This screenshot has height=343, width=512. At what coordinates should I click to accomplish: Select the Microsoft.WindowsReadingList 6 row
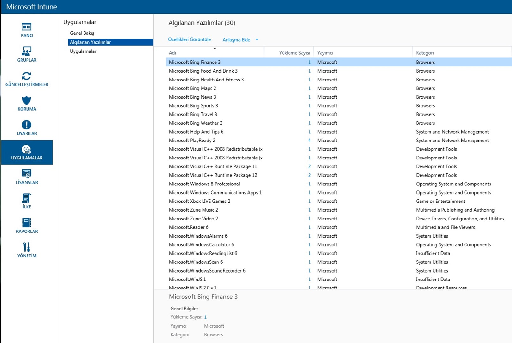[x=339, y=253]
